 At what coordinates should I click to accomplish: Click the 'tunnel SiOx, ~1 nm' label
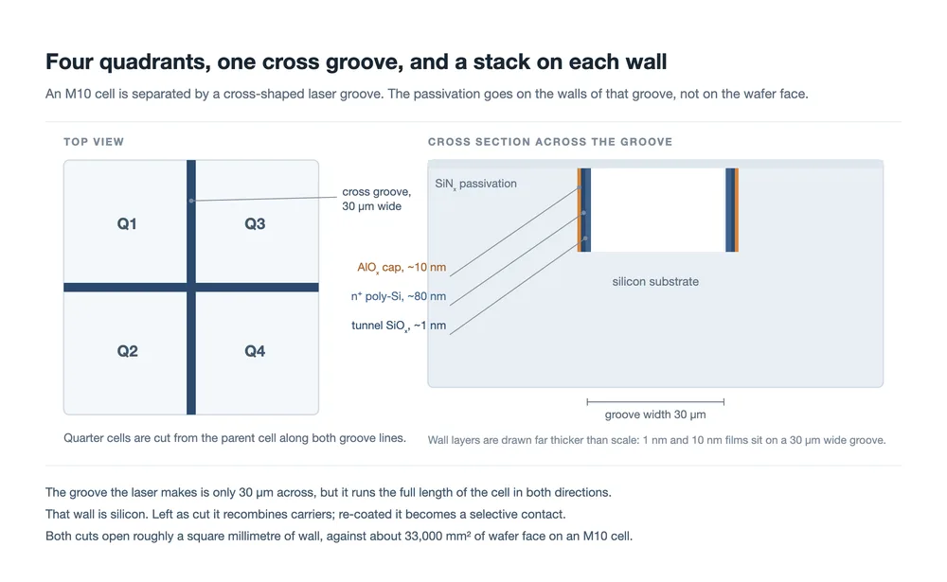[x=399, y=326]
